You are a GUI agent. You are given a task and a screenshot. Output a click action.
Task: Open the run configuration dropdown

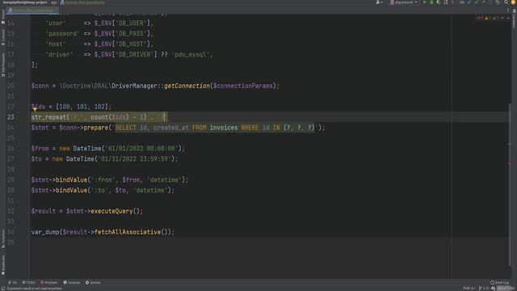click(404, 2)
